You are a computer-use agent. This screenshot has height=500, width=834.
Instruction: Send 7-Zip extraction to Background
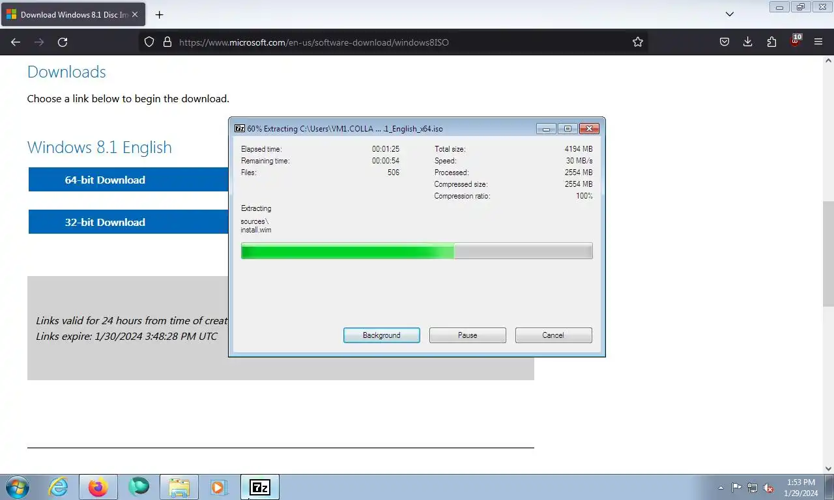382,335
